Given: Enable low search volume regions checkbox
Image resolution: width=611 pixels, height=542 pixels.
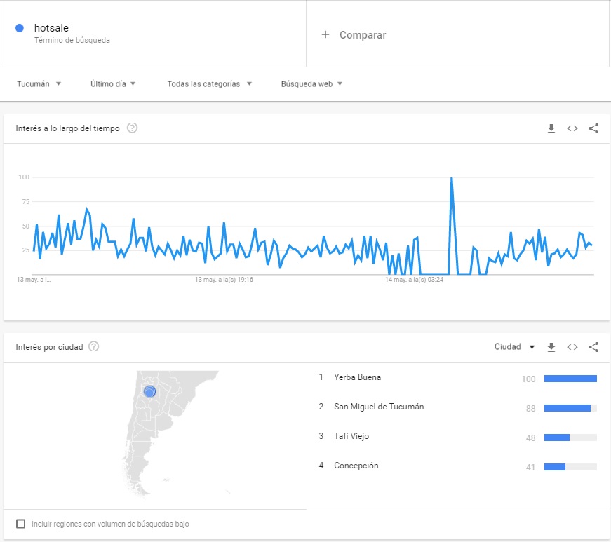Looking at the screenshot, I should 20,524.
